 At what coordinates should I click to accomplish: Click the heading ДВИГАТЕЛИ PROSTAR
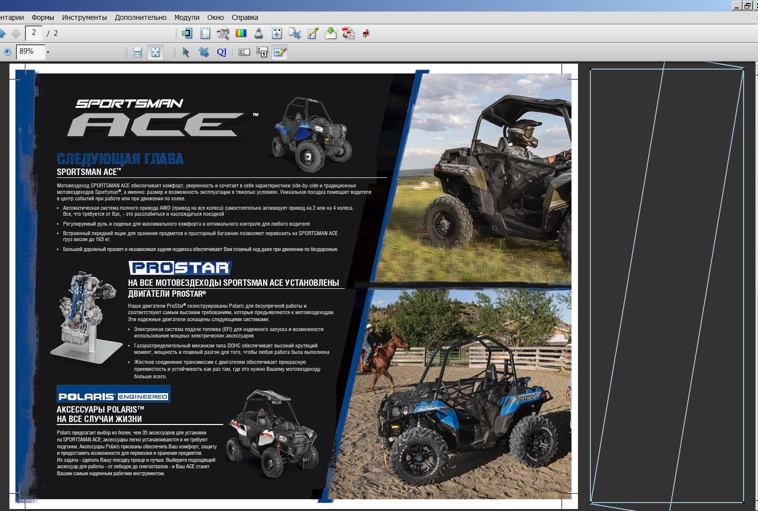pyautogui.click(x=167, y=294)
